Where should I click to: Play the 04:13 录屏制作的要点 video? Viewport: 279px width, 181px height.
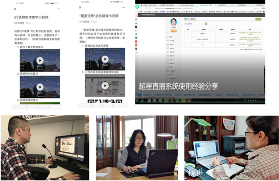coord(40,87)
